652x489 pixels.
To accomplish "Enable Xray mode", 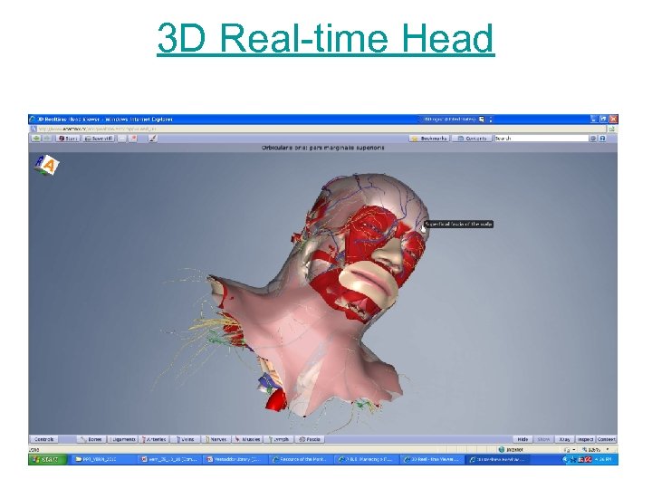I will click(x=565, y=439).
